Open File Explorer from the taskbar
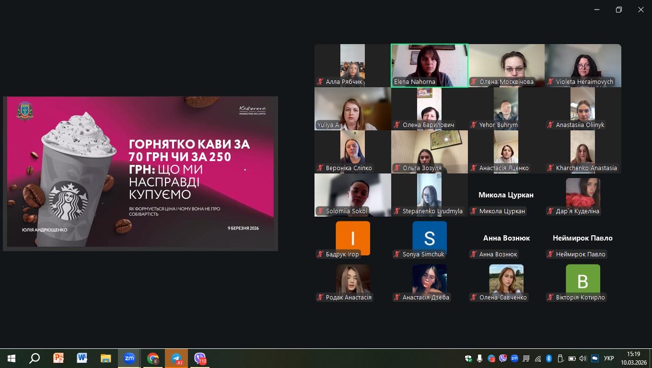This screenshot has width=652, height=368. (105, 358)
